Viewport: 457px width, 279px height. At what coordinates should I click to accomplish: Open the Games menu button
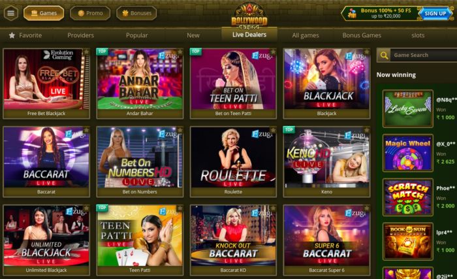pos(44,13)
